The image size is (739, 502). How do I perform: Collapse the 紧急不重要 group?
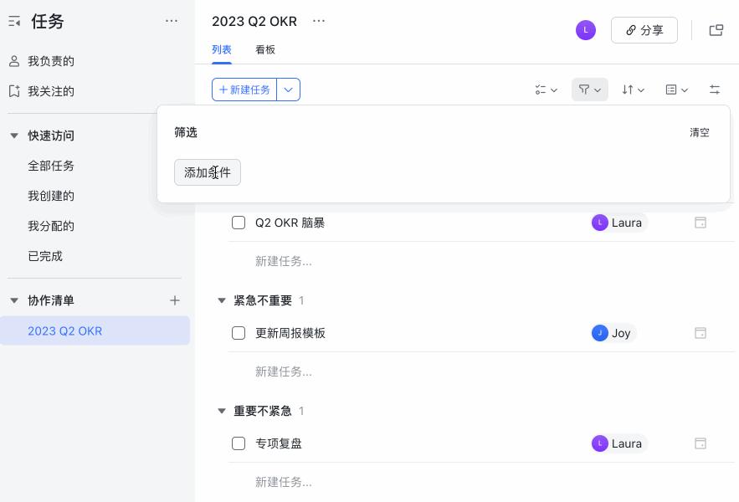tap(222, 300)
